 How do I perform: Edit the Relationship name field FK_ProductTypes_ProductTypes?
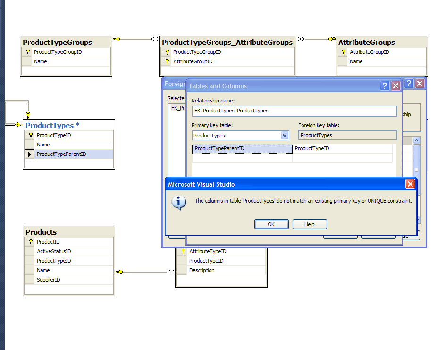pyautogui.click(x=294, y=111)
